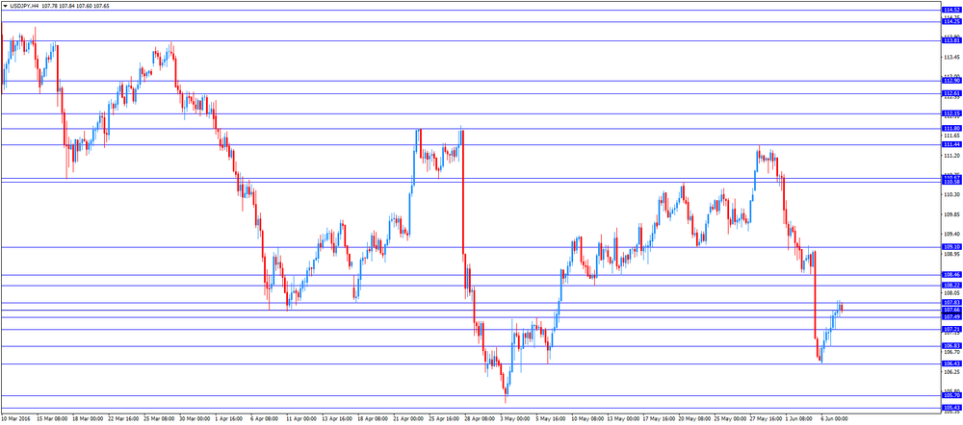963x425 pixels.
Task: Click the 109.40 price scale value
Action: coord(951,235)
